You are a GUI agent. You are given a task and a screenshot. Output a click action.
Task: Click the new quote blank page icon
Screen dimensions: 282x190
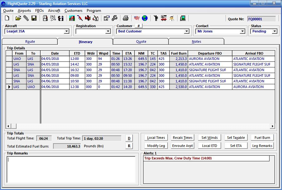7,18
